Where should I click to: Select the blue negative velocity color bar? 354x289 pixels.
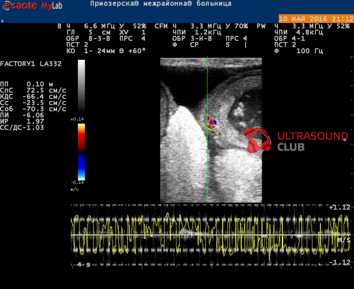click(81, 167)
